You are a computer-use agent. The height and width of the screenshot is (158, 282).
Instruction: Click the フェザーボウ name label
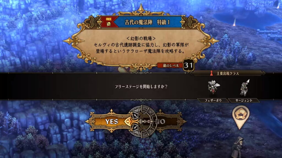213,100
